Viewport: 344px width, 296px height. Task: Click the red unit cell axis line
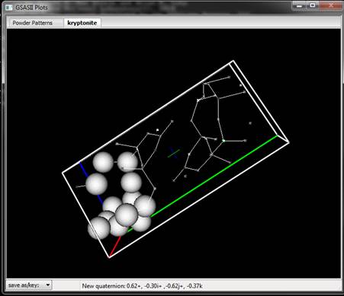coord(115,247)
